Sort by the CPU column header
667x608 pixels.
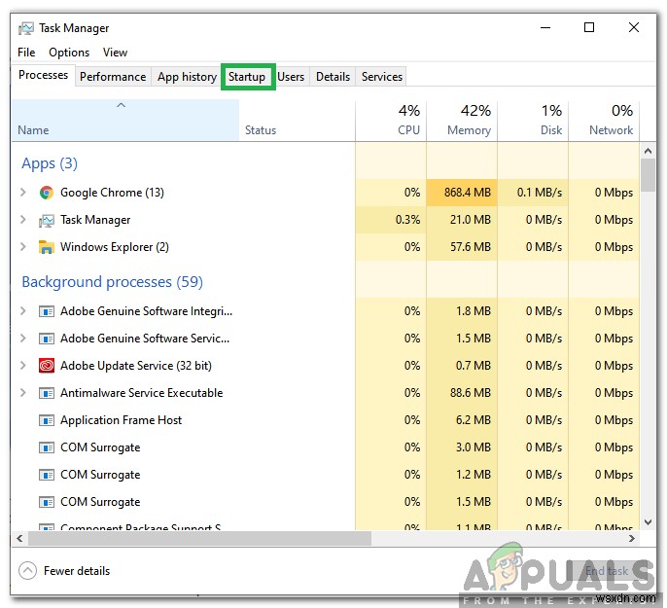pyautogui.click(x=391, y=121)
